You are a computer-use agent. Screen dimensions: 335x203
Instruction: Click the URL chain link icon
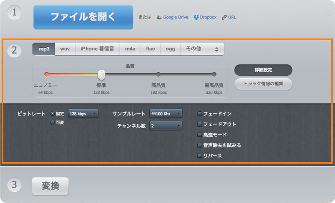[x=224, y=18]
